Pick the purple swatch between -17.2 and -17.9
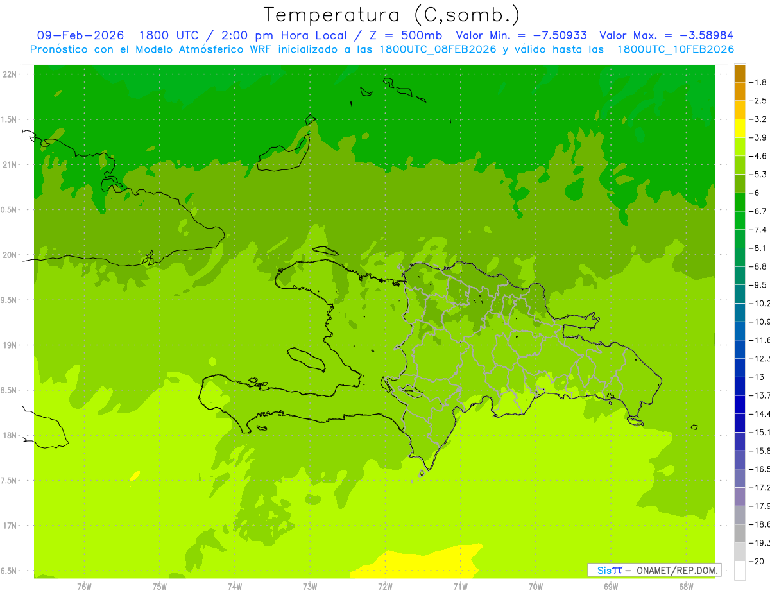This screenshot has height=595, width=770. 740,497
